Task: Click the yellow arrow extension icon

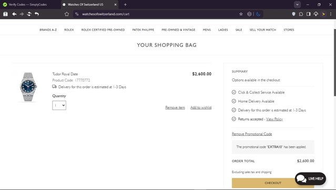Action: pos(323,14)
